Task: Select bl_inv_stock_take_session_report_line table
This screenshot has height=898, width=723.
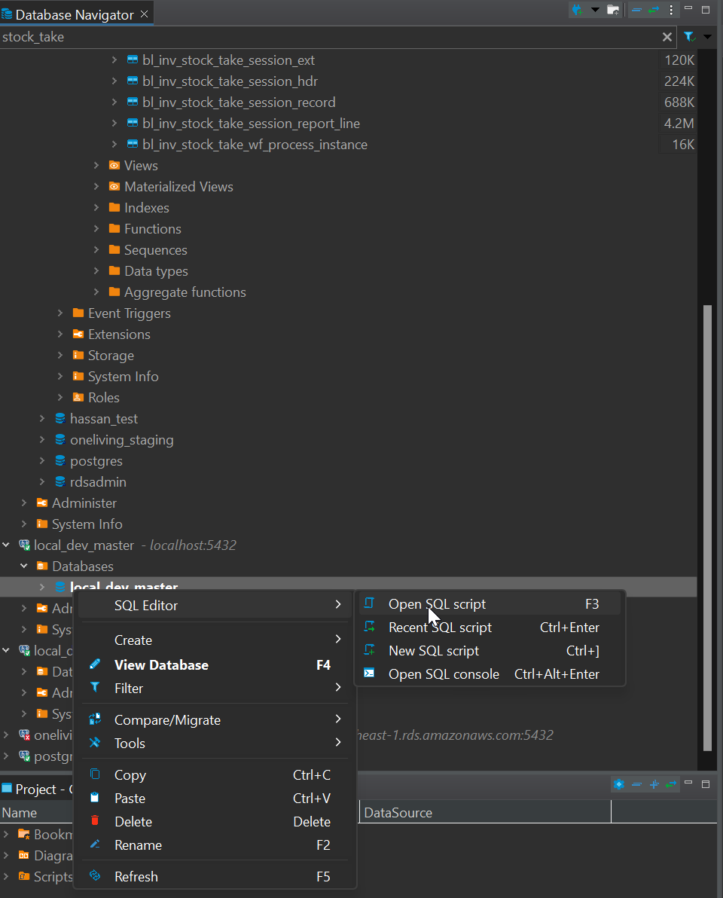Action: click(x=252, y=124)
